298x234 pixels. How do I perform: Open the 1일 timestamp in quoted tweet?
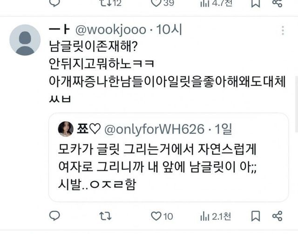223,129
